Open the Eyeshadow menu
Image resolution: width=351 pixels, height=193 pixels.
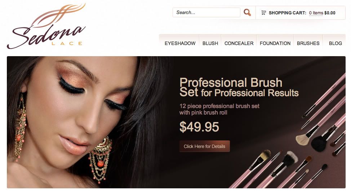[x=180, y=43]
